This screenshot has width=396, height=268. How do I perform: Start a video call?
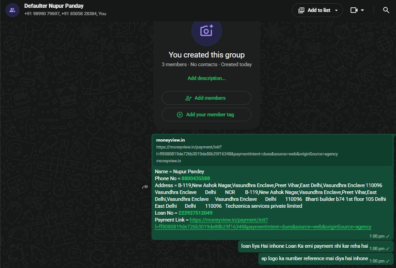354,10
